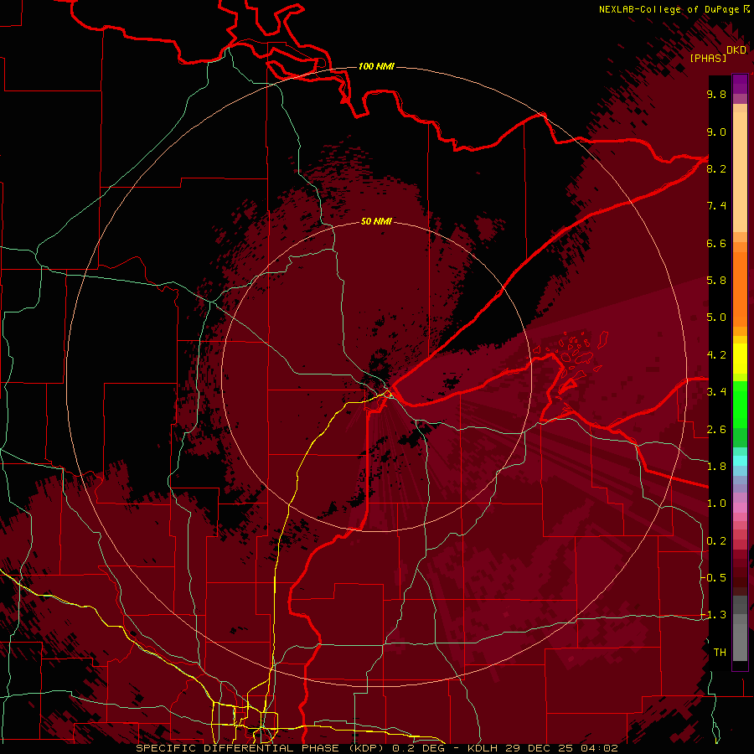Click the 1.8 legend value
The image size is (754, 754).
click(x=716, y=467)
